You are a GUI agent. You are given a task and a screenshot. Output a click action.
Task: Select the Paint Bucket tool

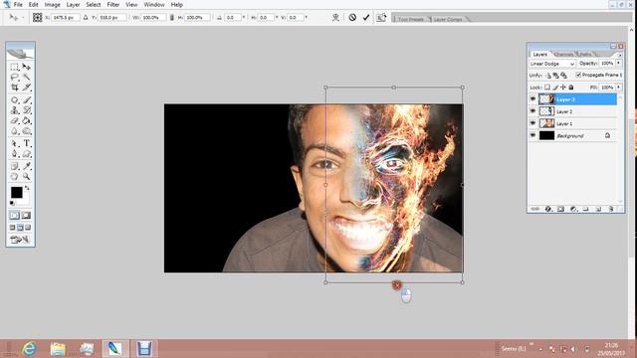[27, 120]
